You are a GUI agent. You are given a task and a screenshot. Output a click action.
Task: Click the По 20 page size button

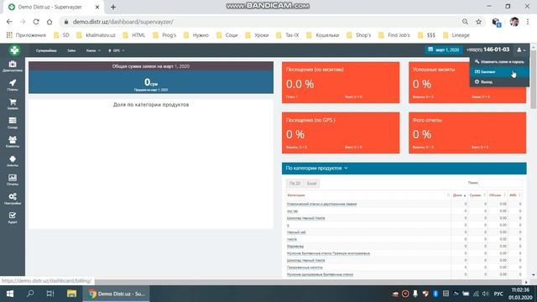tap(295, 184)
